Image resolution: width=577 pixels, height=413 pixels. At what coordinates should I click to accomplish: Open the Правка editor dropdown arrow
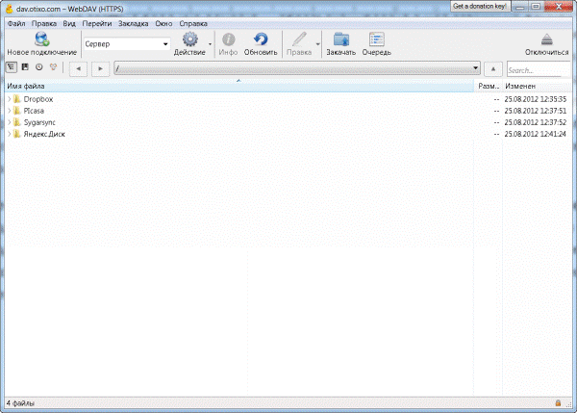[318, 44]
